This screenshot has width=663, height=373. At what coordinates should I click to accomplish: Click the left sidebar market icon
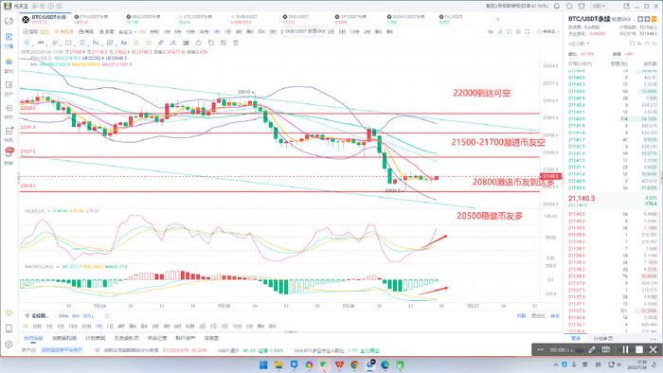tap(9, 40)
